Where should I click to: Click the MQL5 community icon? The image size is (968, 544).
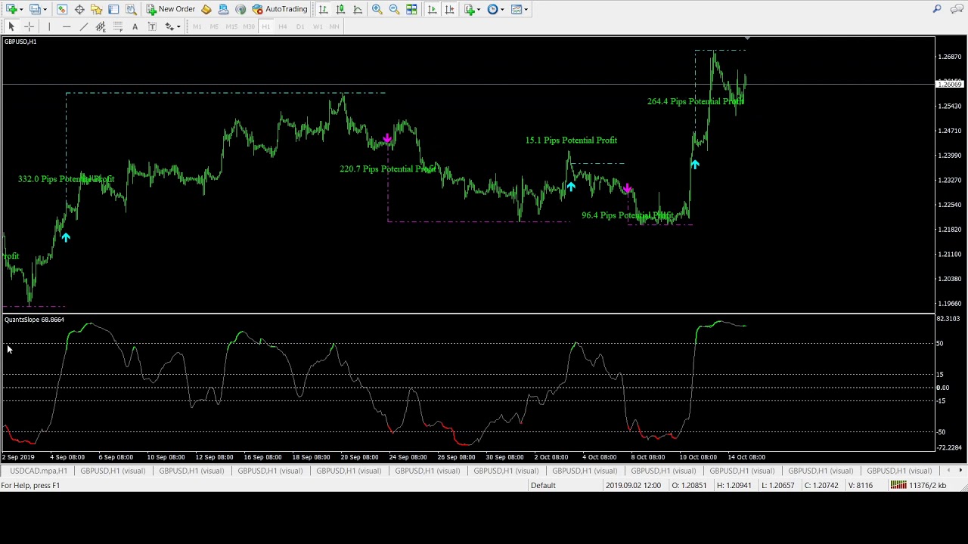(x=223, y=9)
